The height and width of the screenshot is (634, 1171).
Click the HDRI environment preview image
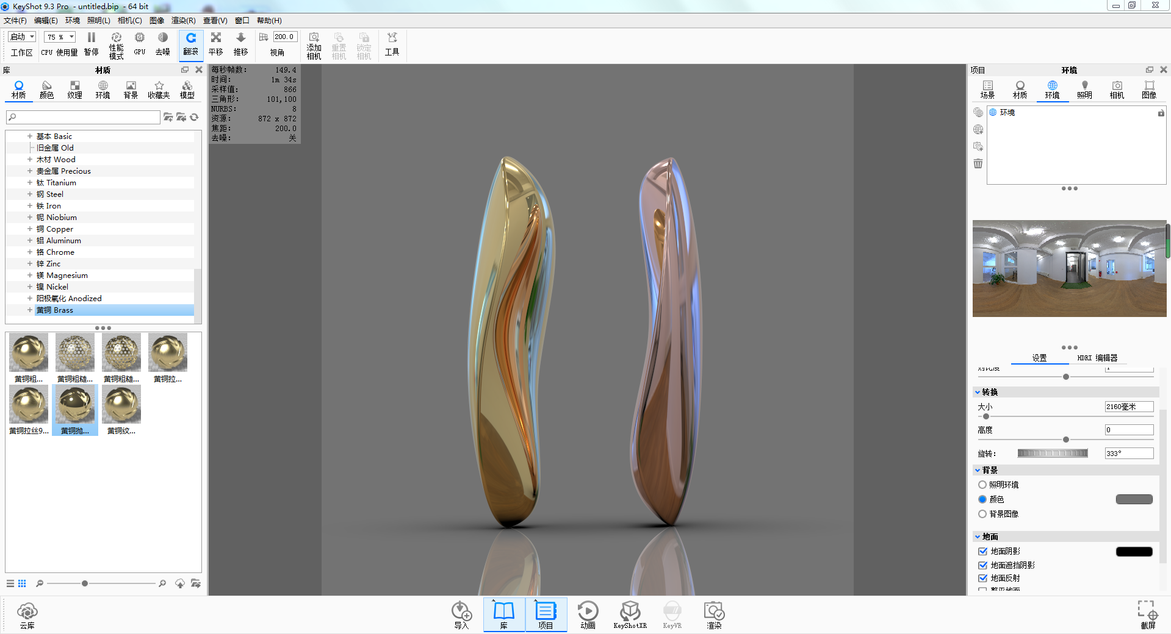1069,268
